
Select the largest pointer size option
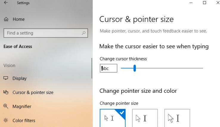(177, 118)
